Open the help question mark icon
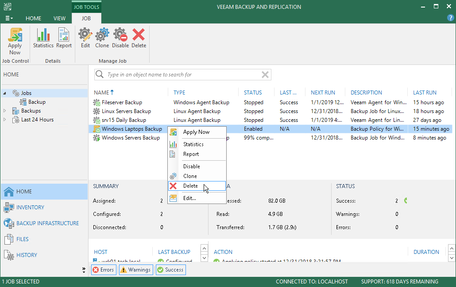456x287 pixels. point(450,18)
